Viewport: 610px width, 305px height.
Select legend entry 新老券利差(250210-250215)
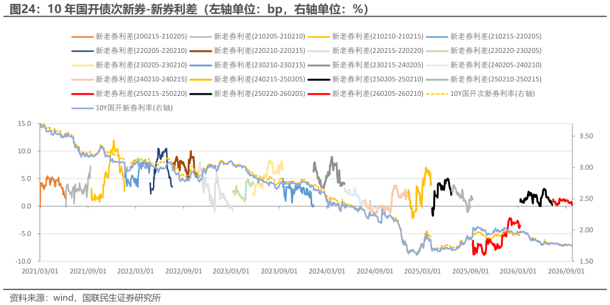pos(484,80)
